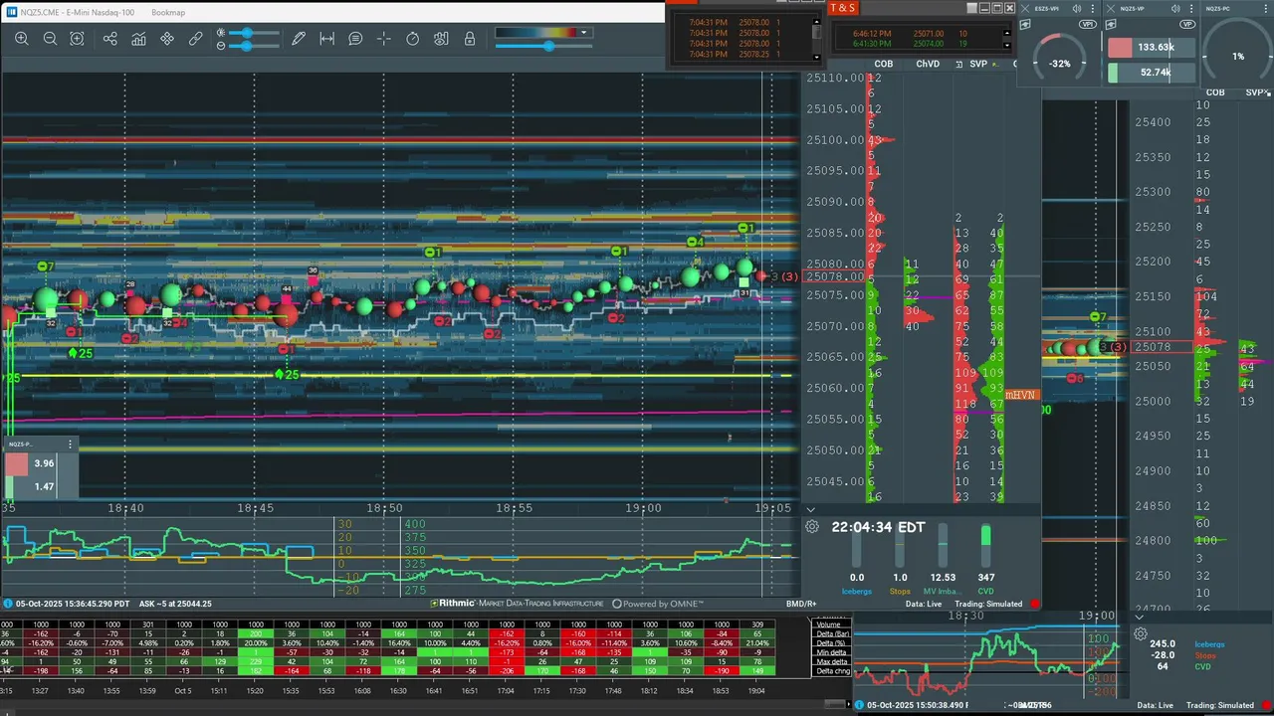Click the red trading status dot in main chart
1274x716 pixels.
(1035, 604)
